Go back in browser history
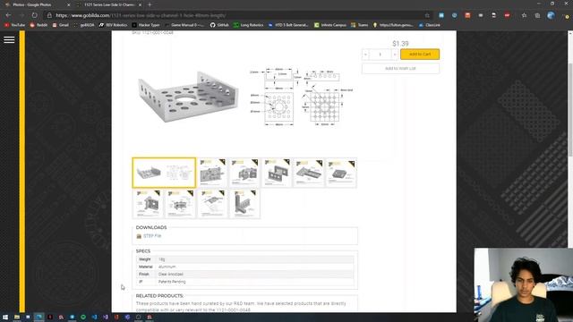573x322 pixels. (x=8, y=15)
